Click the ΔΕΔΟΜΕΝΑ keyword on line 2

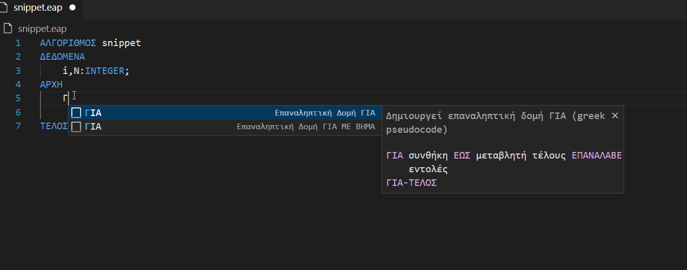pyautogui.click(x=62, y=57)
